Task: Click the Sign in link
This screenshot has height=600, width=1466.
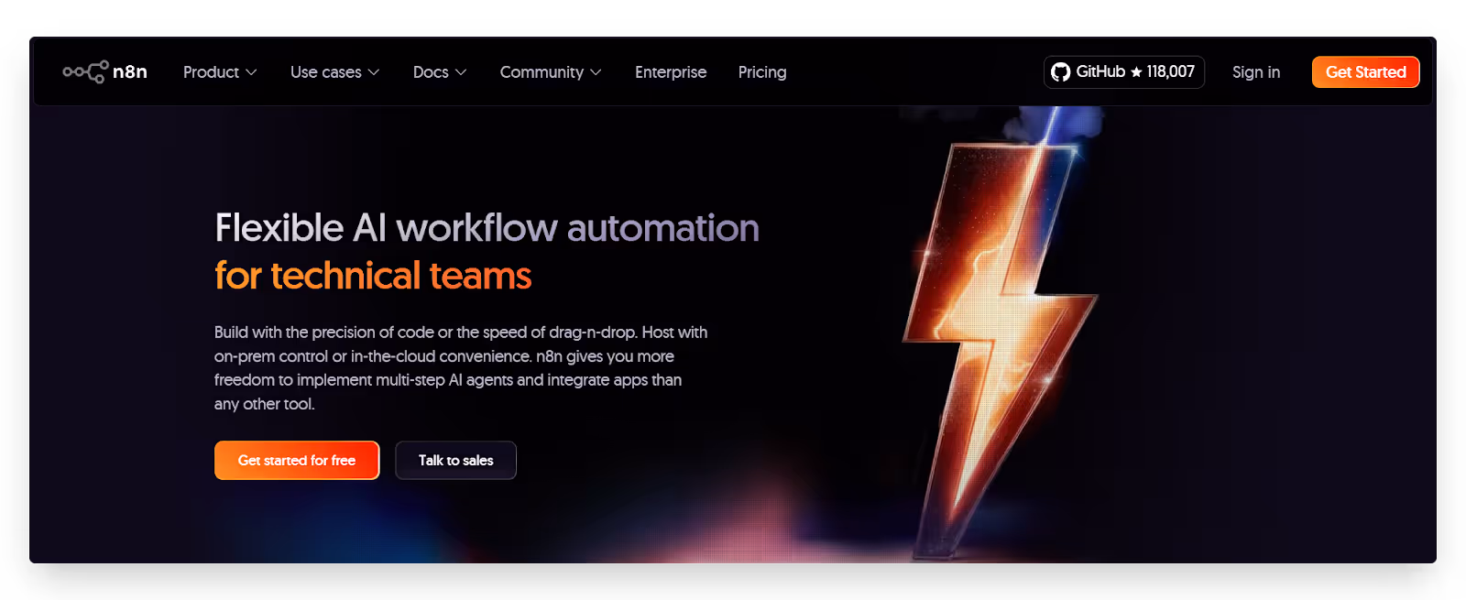Action: 1256,72
